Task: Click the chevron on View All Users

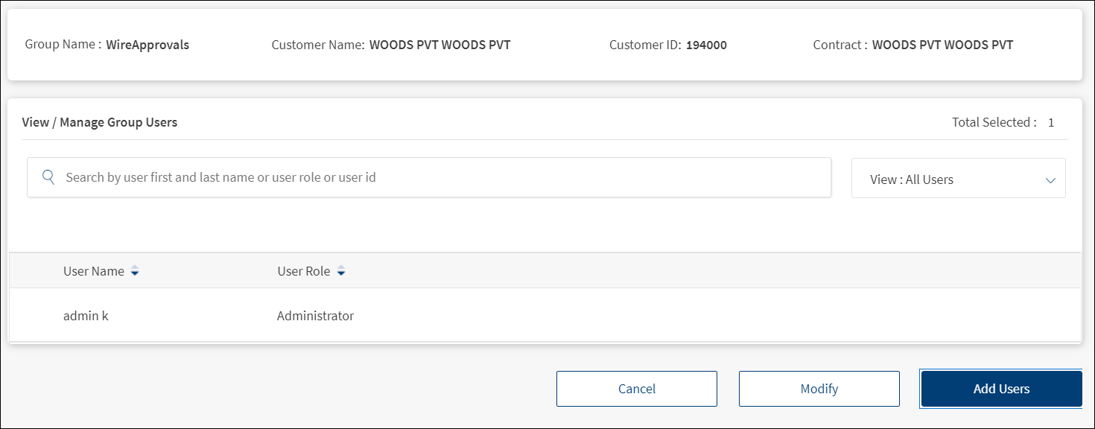Action: [1050, 179]
